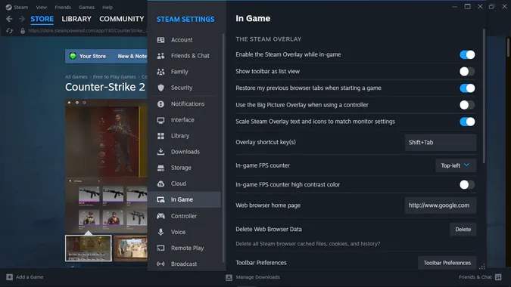Click the Account card icon in settings sidebar
The height and width of the screenshot is (287, 511).
160,40
